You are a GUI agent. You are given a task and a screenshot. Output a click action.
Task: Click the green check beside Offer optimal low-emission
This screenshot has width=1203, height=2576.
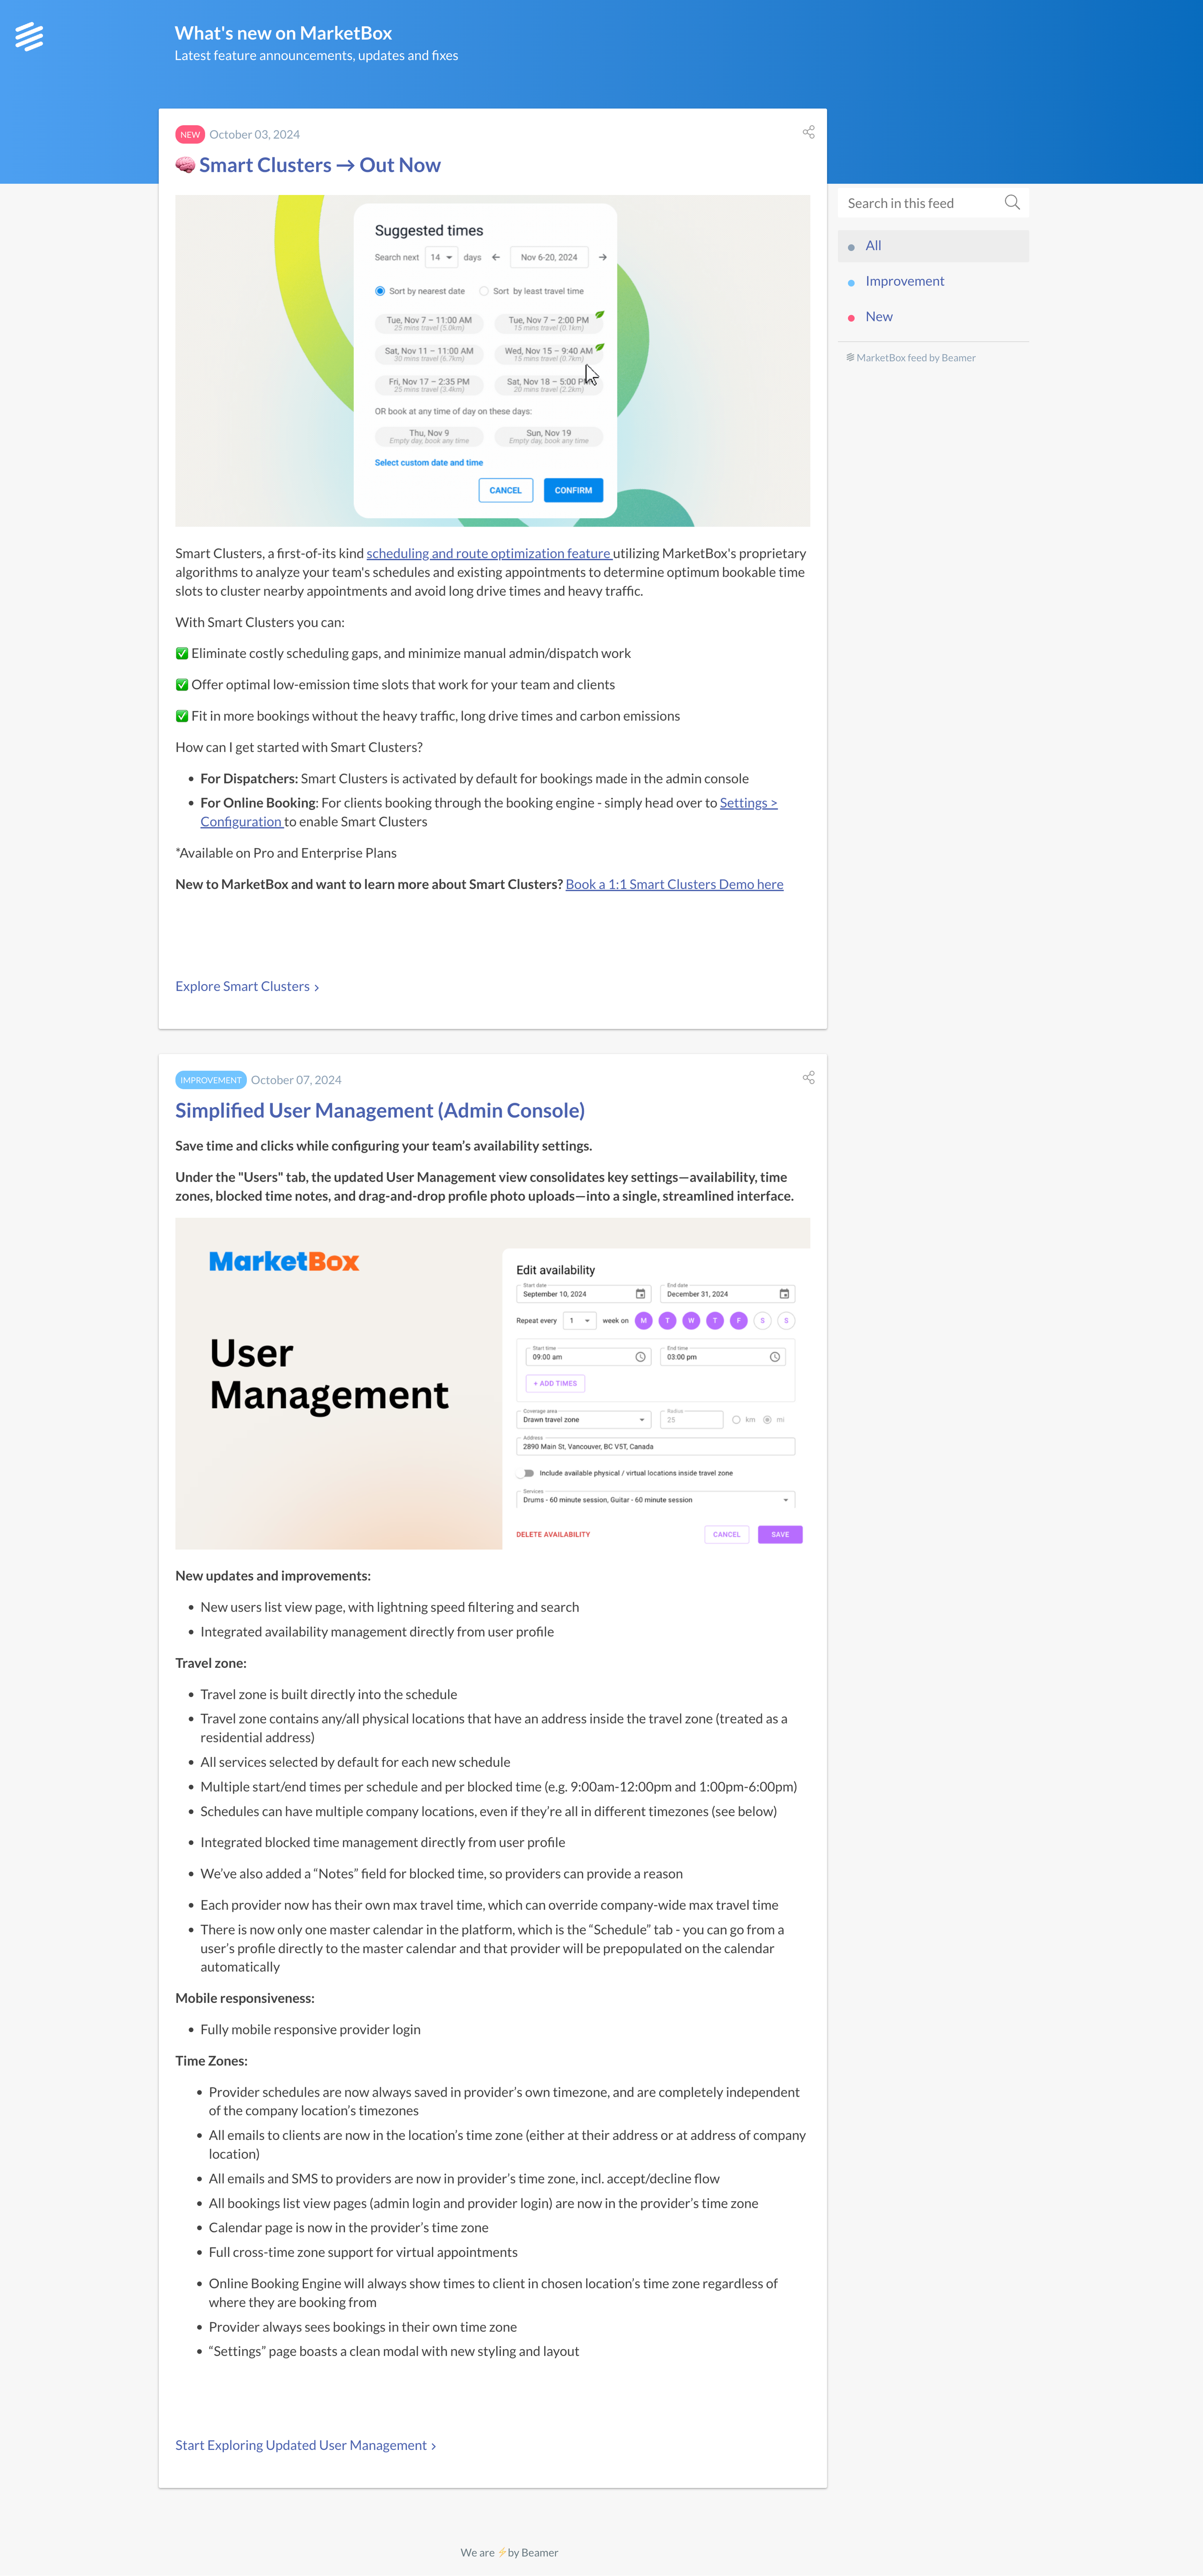pyautogui.click(x=182, y=685)
